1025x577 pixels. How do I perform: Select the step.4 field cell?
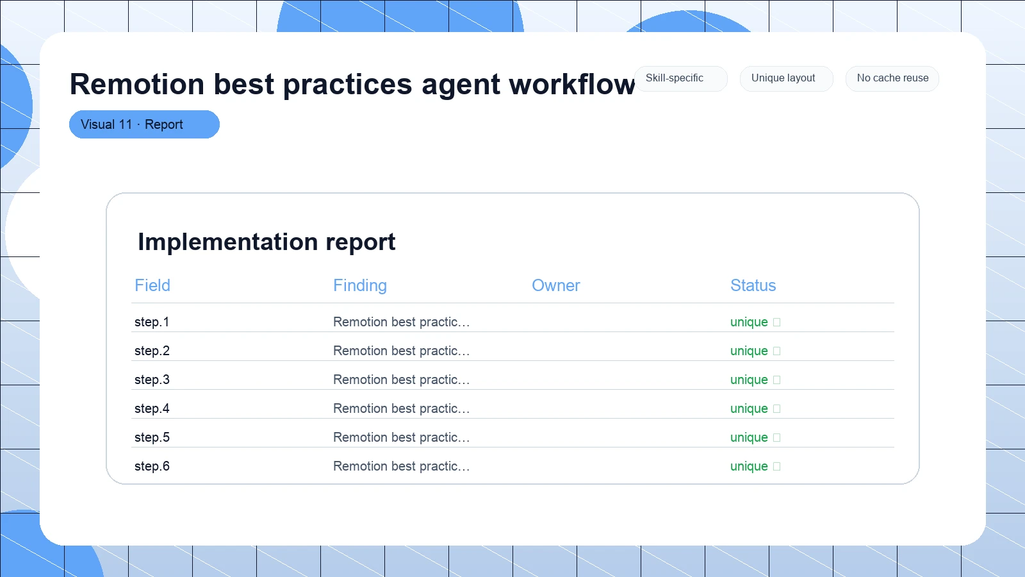(152, 408)
